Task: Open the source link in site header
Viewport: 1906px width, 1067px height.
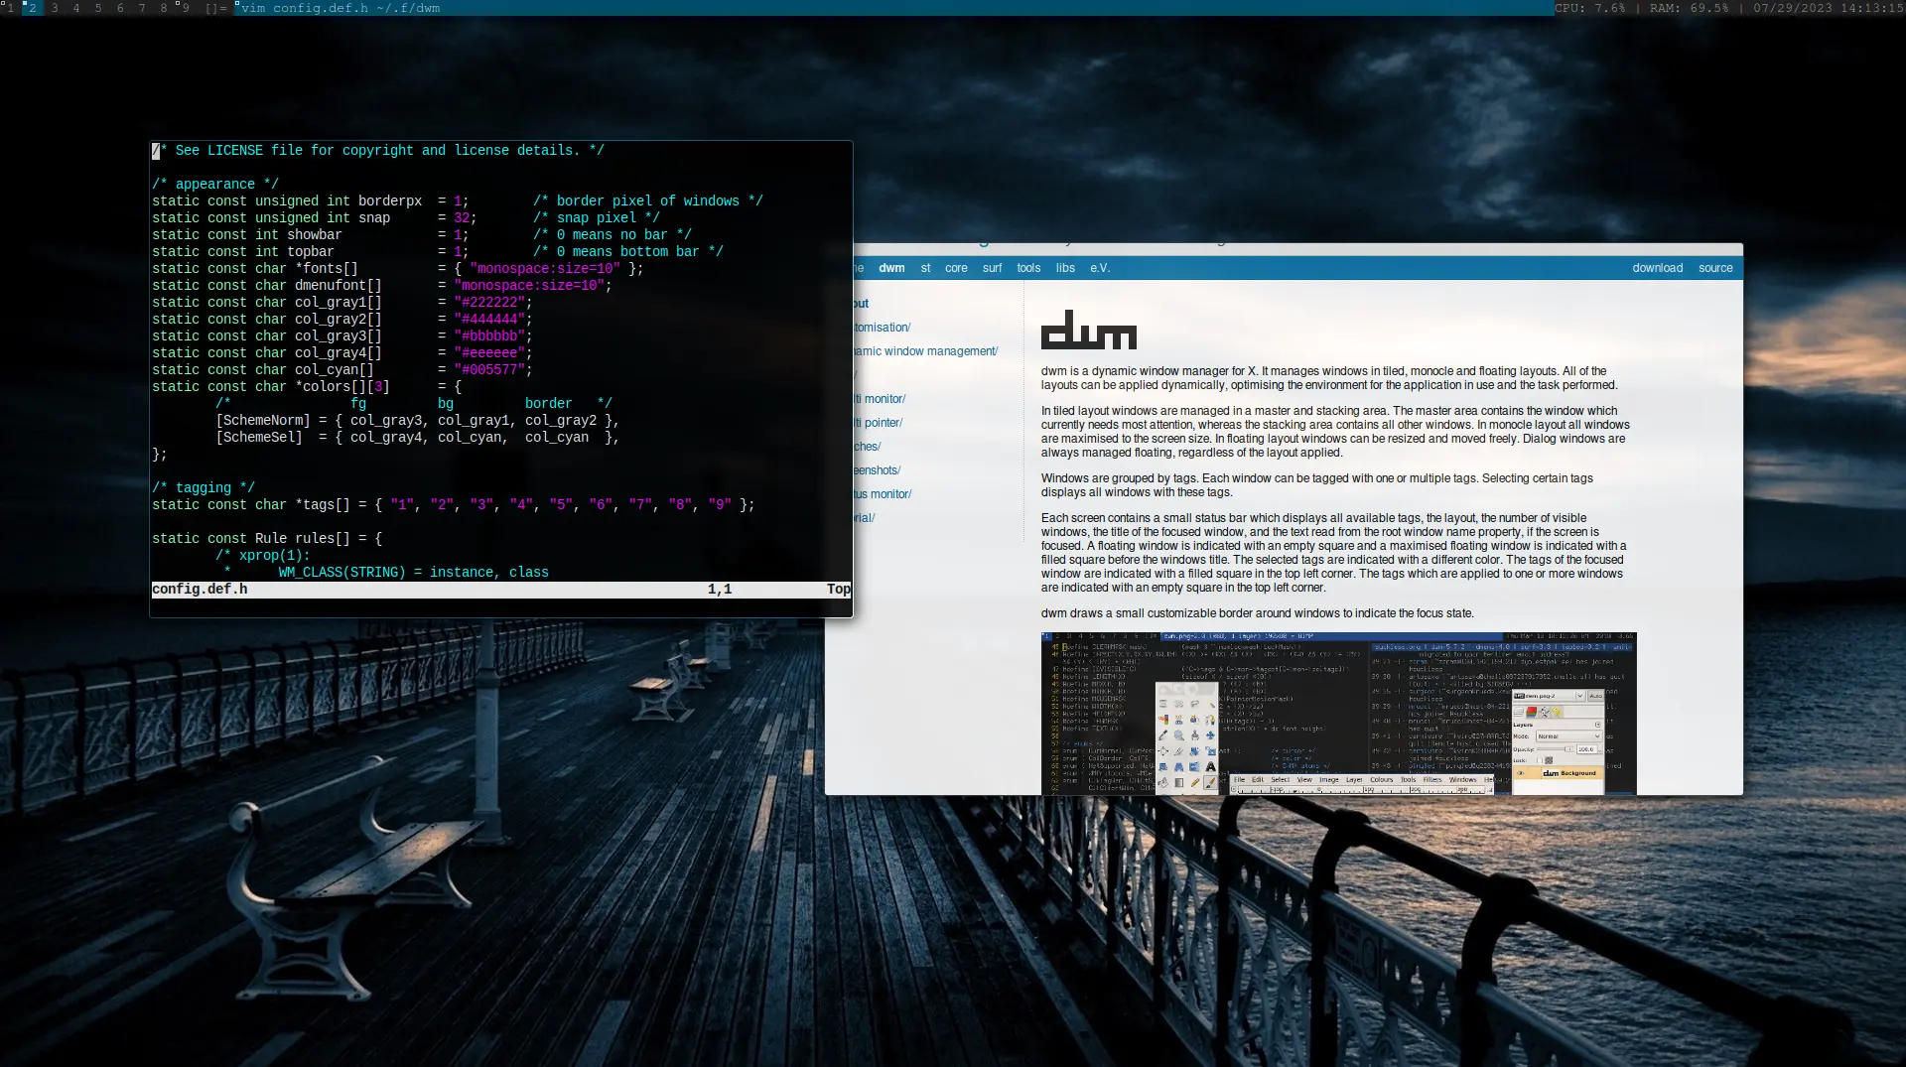Action: (1714, 268)
